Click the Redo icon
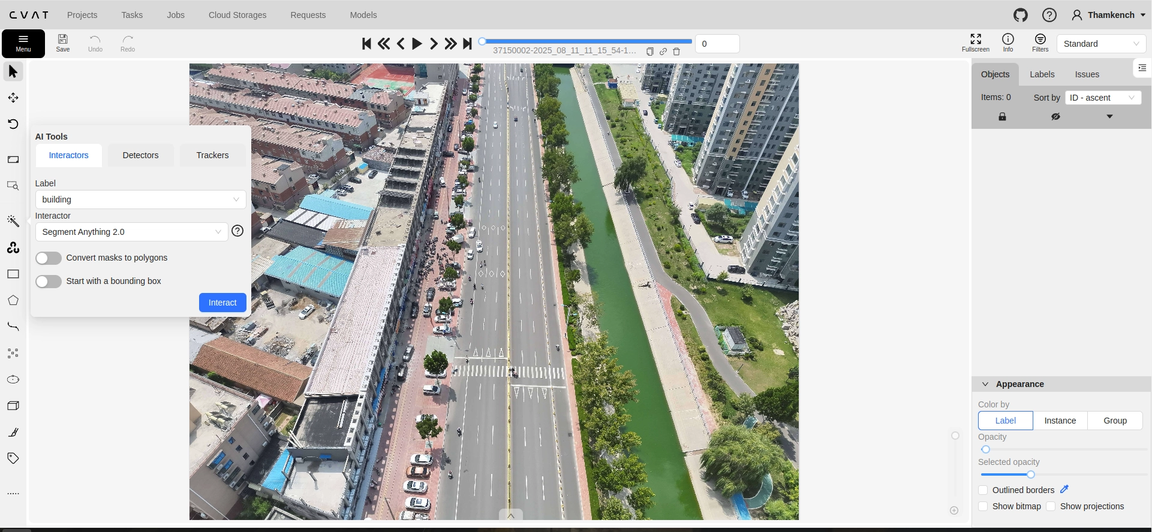This screenshot has height=532, width=1152. (128, 43)
